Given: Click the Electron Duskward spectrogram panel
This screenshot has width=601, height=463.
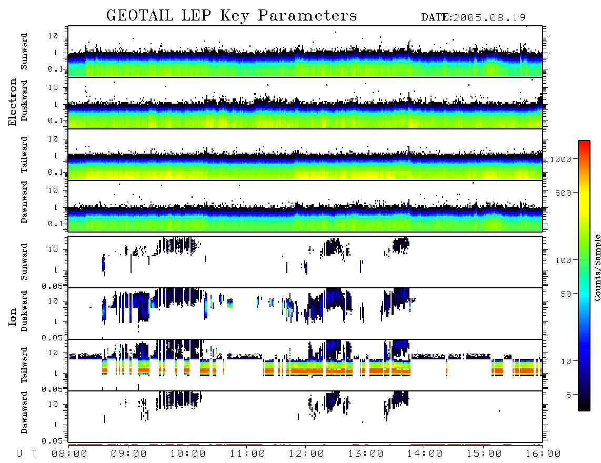Looking at the screenshot, I should 305,103.
